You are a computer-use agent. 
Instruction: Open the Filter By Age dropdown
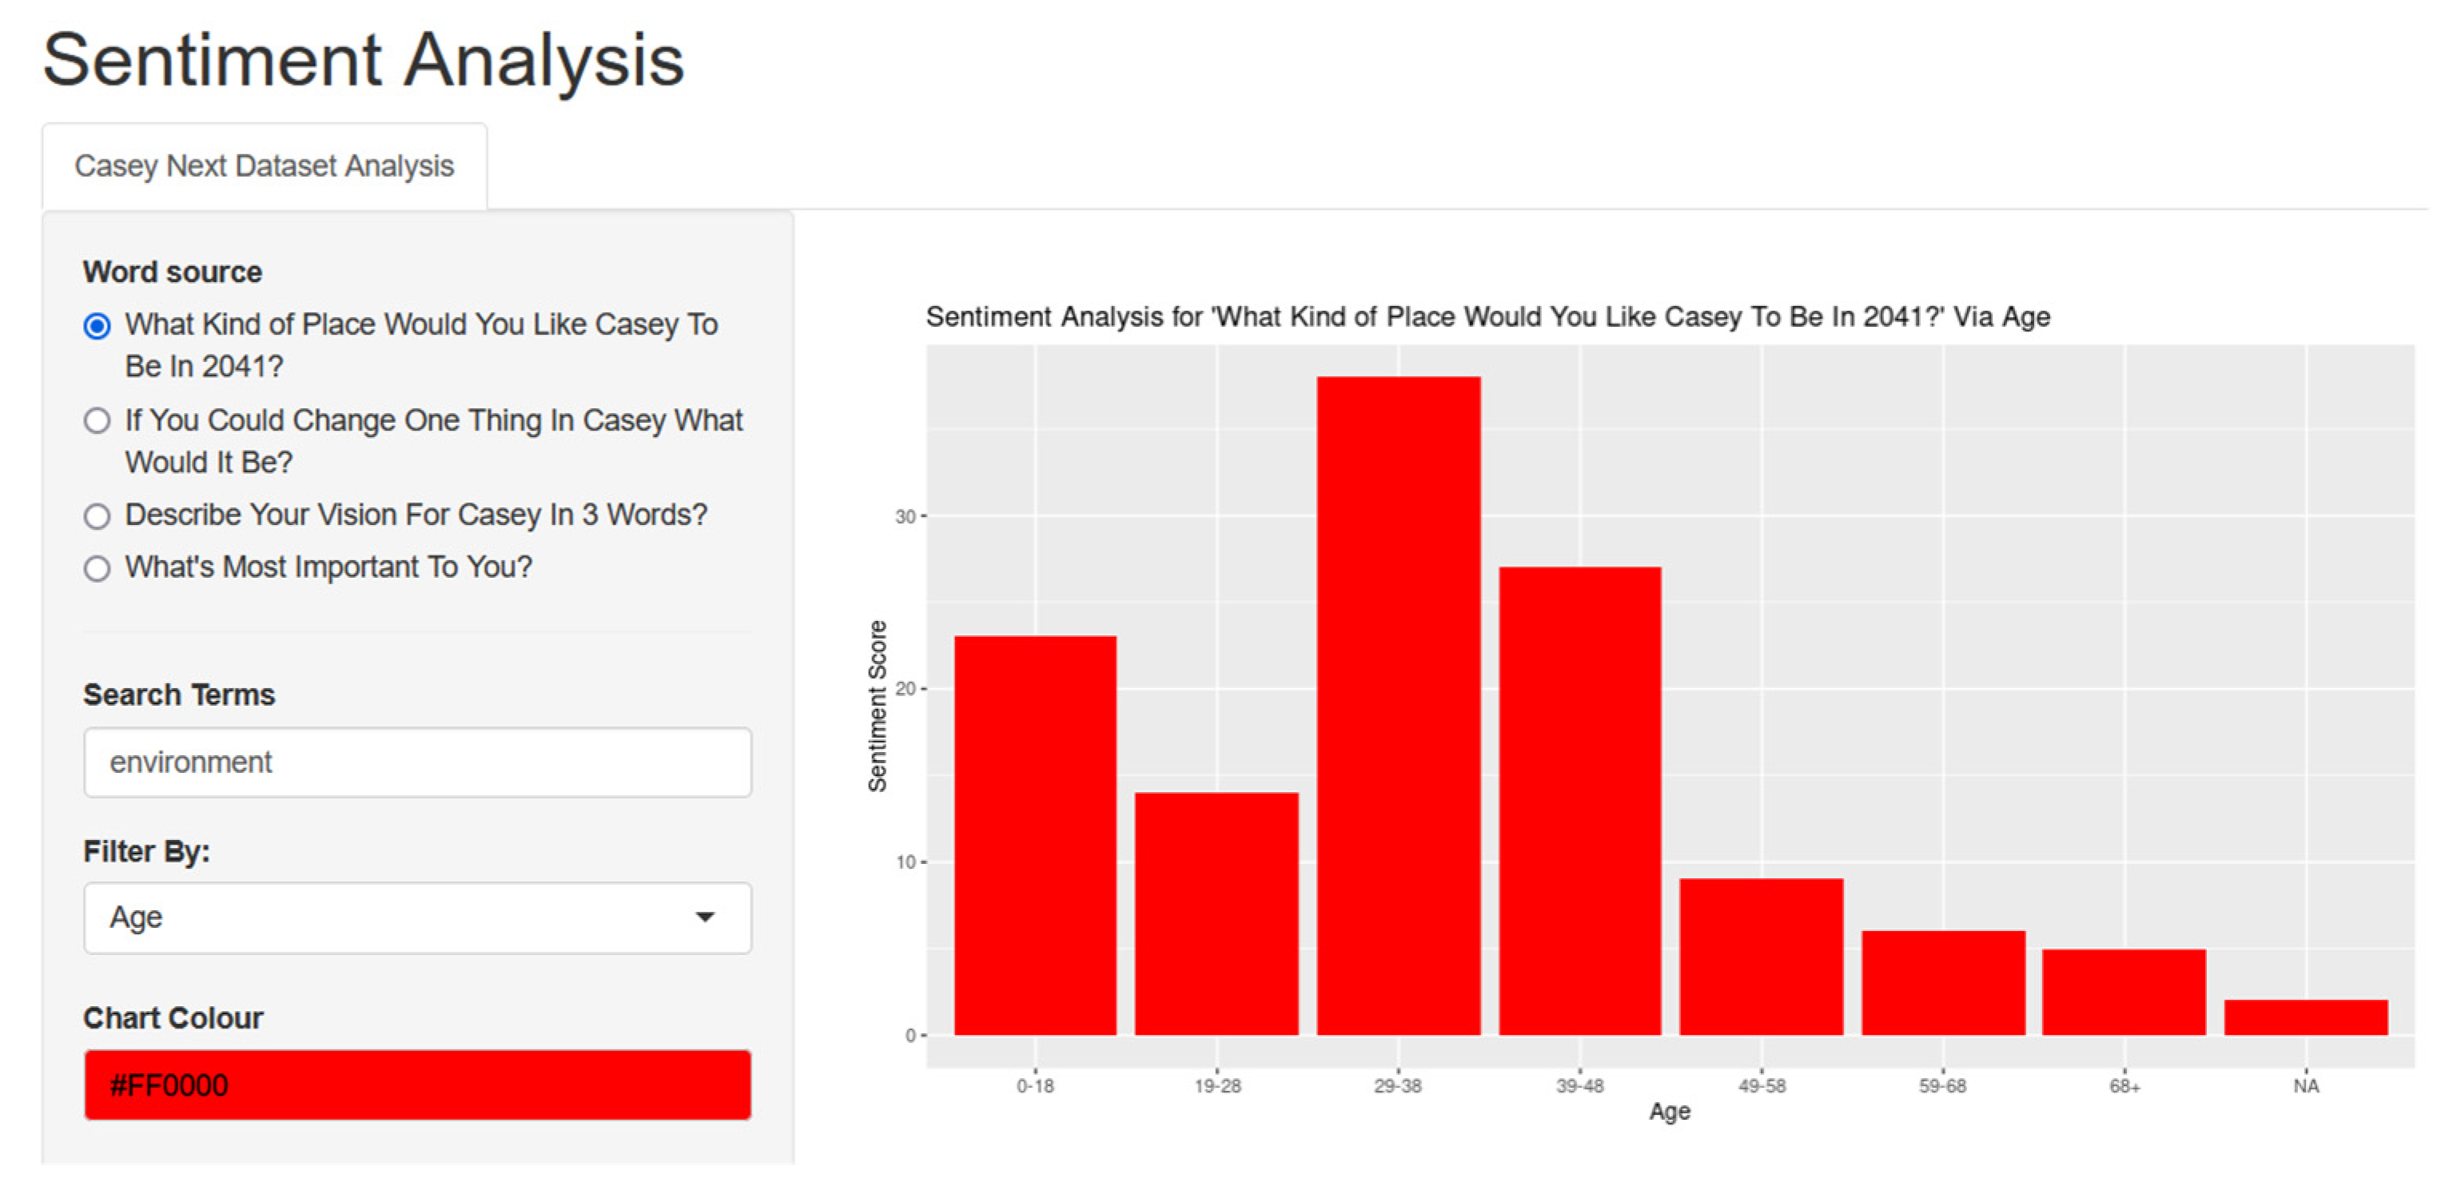click(416, 917)
